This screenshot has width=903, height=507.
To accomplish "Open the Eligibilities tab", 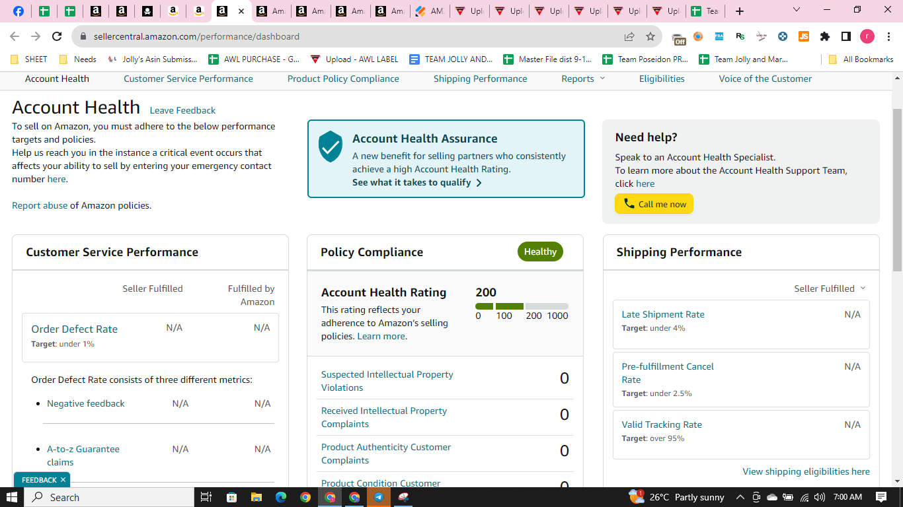I will pyautogui.click(x=662, y=79).
